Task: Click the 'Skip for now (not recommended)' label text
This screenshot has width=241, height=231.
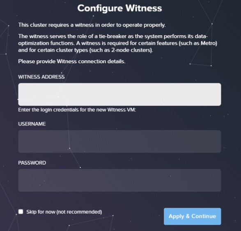Action: 64,212
